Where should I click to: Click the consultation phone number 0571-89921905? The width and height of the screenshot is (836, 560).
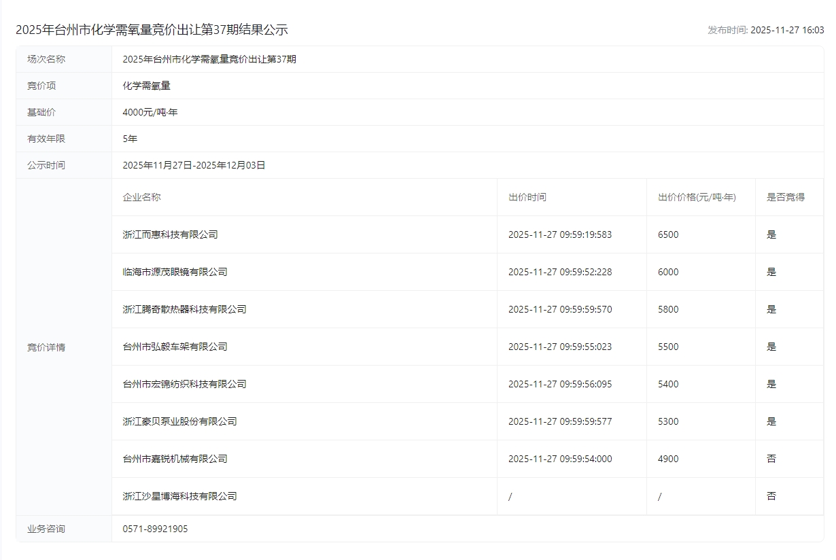(155, 529)
